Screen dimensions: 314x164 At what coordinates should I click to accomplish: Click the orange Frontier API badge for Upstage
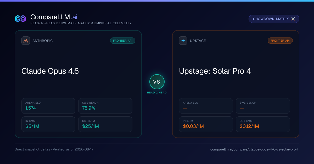coord(280,41)
